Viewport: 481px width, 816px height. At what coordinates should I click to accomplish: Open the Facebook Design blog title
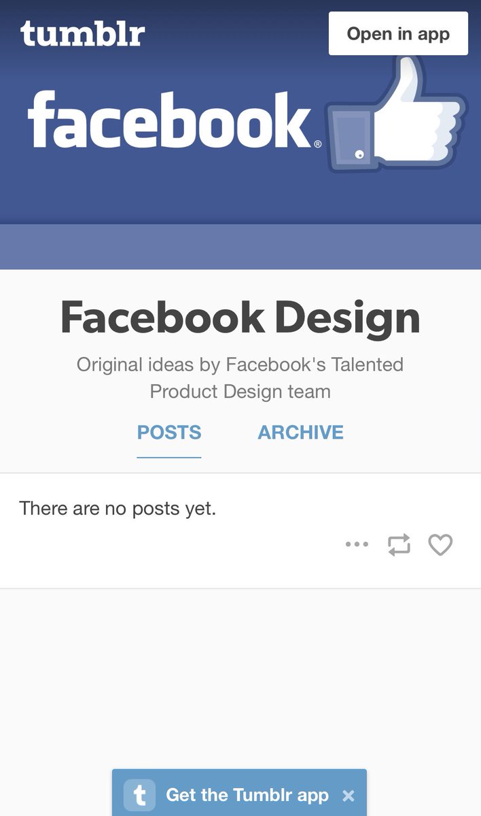[x=240, y=318]
